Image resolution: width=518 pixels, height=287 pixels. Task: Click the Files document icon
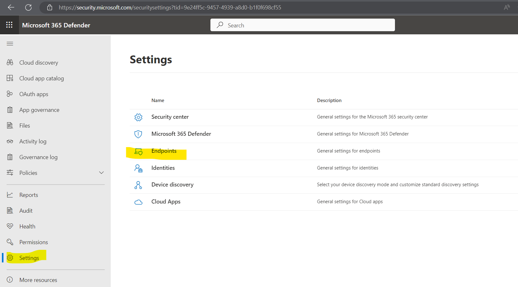point(10,125)
